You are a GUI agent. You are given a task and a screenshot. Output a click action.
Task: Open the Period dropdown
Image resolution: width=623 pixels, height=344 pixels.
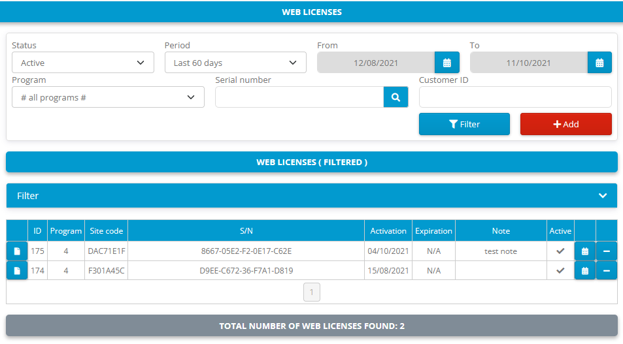coord(235,63)
